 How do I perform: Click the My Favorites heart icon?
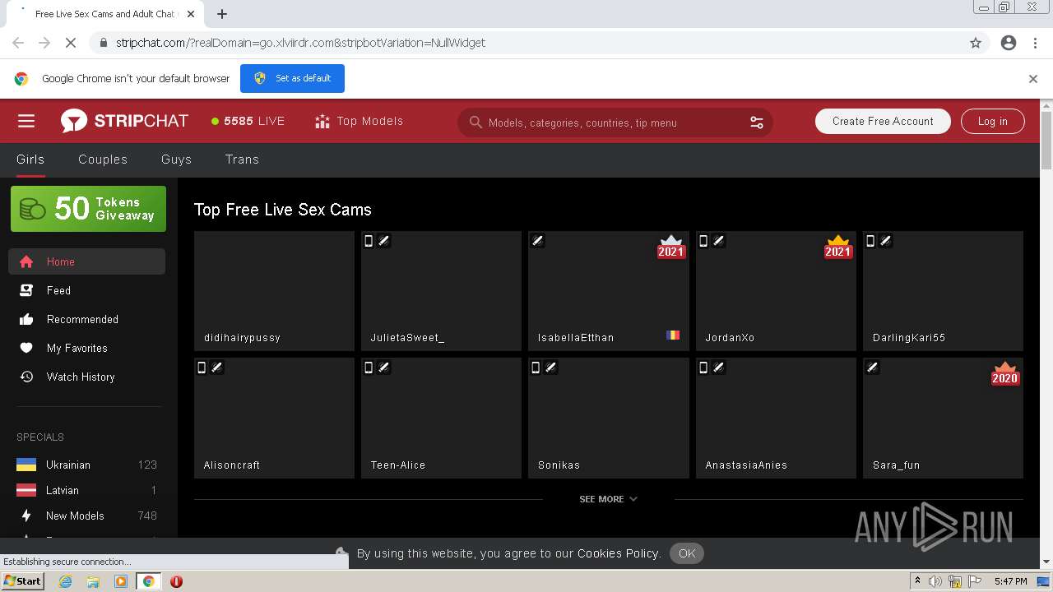point(26,348)
